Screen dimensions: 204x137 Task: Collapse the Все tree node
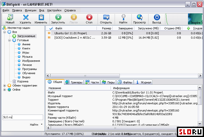coord(5,32)
